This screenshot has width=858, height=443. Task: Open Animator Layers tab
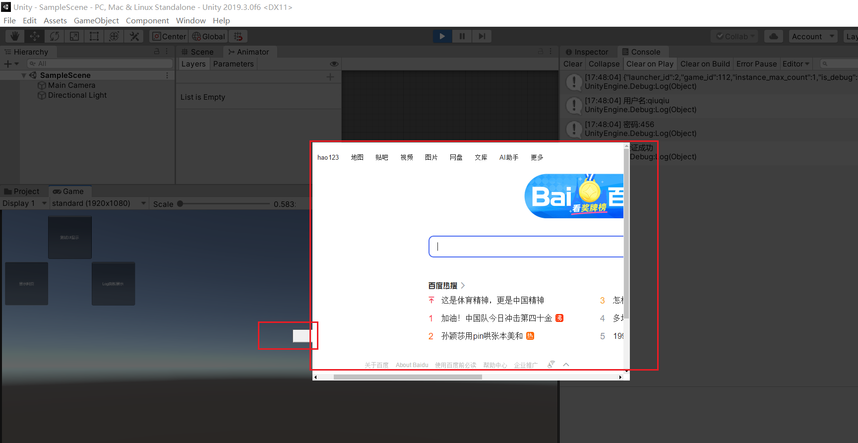193,64
